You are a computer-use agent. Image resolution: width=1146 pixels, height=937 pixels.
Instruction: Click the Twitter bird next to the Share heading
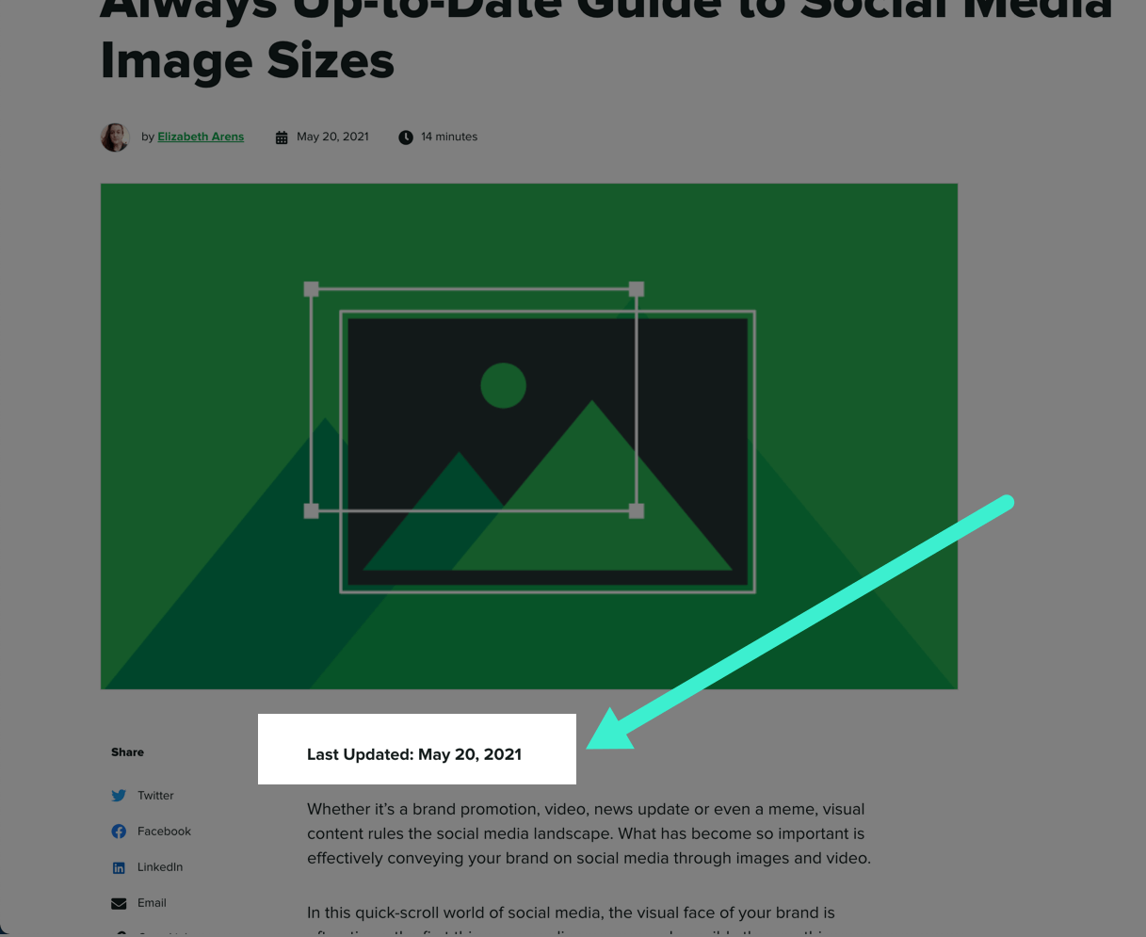click(119, 795)
